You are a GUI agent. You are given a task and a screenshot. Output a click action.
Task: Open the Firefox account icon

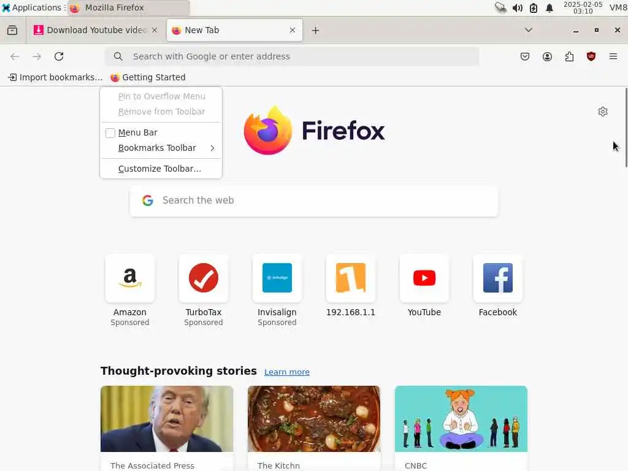(547, 56)
